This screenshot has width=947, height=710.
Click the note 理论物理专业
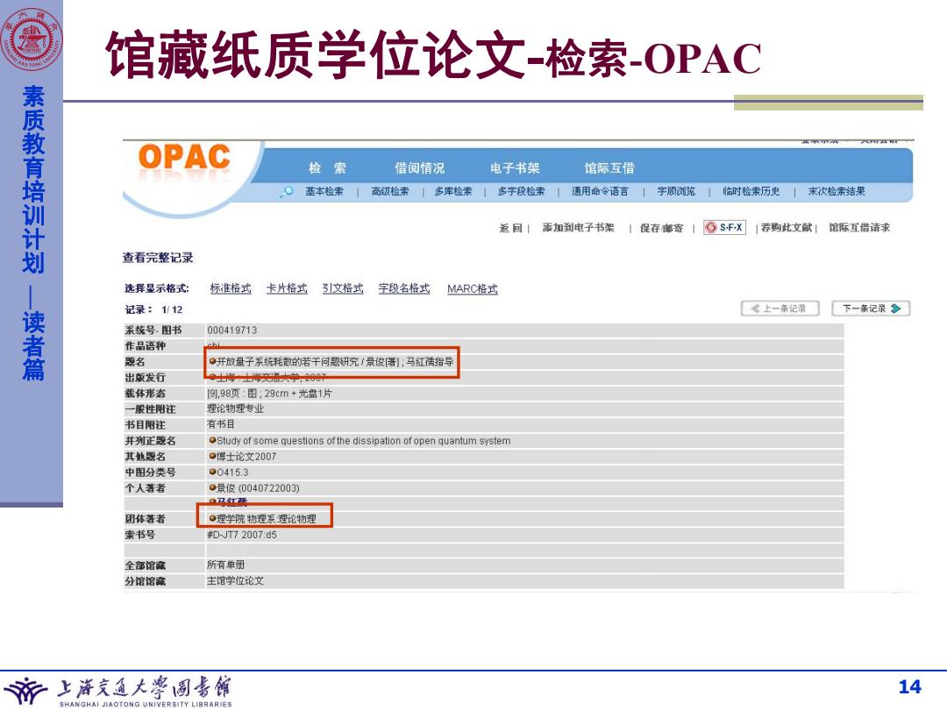click(236, 408)
